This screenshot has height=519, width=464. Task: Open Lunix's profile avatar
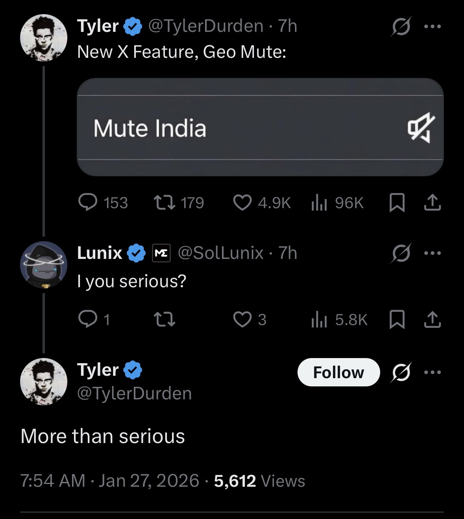(44, 264)
